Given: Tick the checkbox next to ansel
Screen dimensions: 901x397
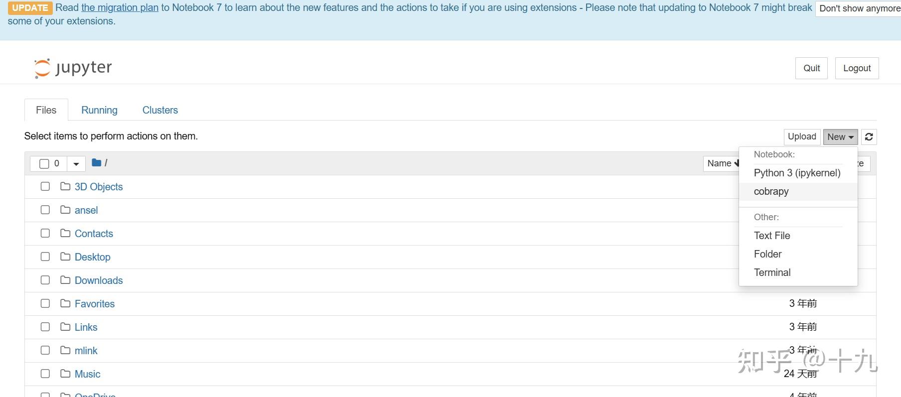Looking at the screenshot, I should tap(45, 210).
